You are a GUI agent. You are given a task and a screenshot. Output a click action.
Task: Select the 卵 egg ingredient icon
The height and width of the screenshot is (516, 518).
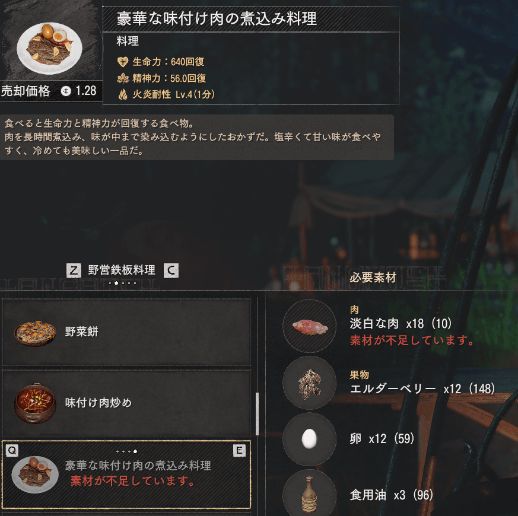point(310,439)
